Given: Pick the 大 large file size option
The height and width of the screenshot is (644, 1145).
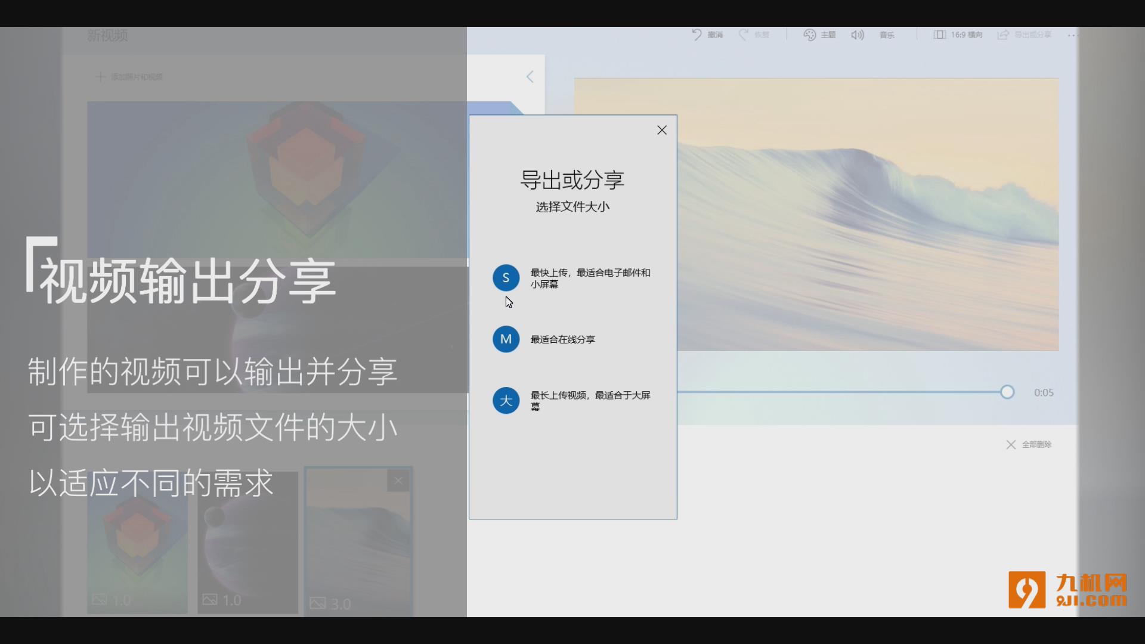Looking at the screenshot, I should (x=506, y=401).
